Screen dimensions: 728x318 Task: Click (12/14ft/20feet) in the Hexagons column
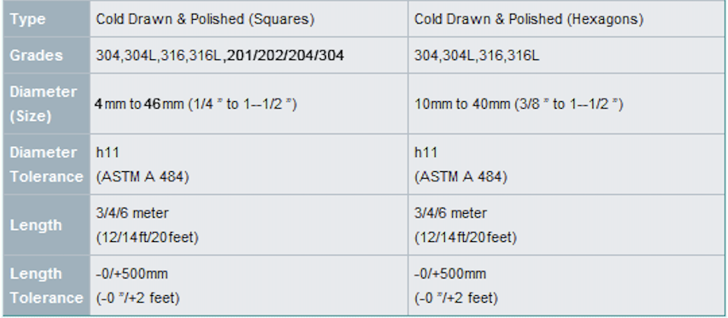(x=465, y=237)
